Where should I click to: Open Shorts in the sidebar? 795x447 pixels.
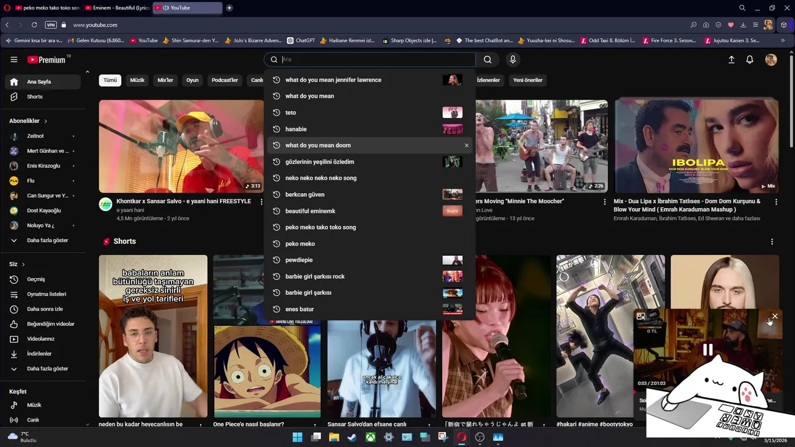click(x=43, y=97)
